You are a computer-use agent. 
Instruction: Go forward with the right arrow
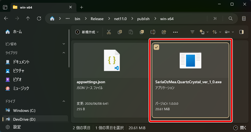tap(17, 19)
